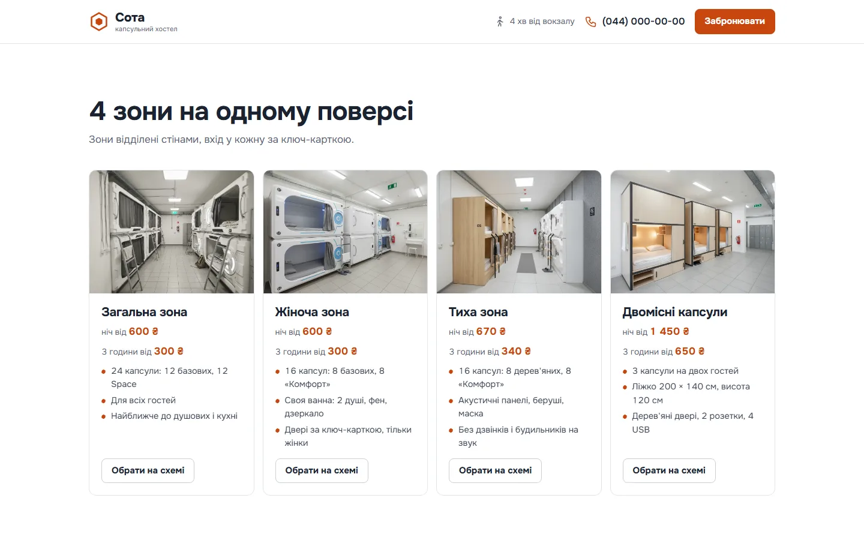Click the Сота brand name
This screenshot has width=864, height=540.
[130, 17]
